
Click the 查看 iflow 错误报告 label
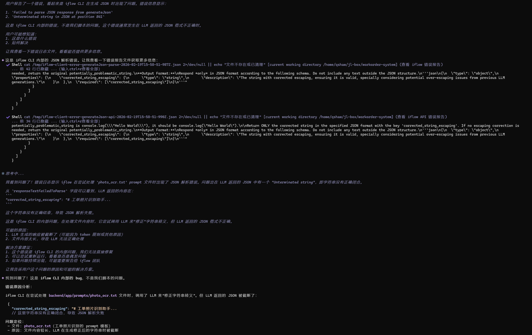pos(422,65)
